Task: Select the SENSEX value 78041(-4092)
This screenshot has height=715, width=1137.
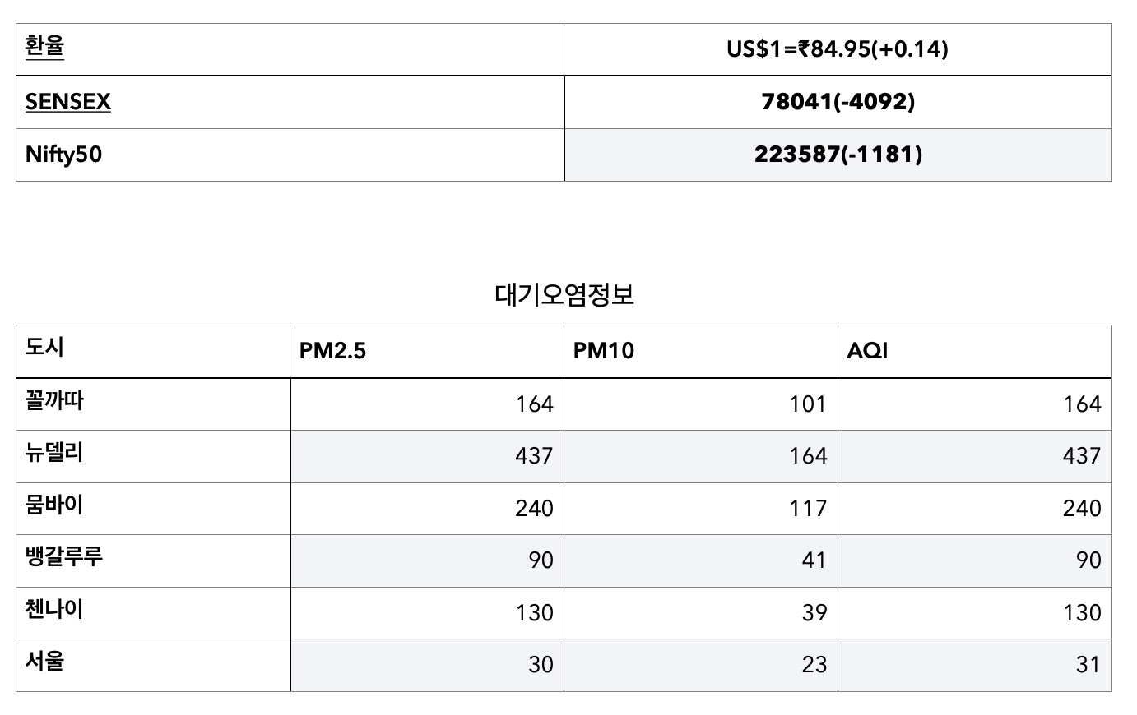Action: tap(838, 102)
